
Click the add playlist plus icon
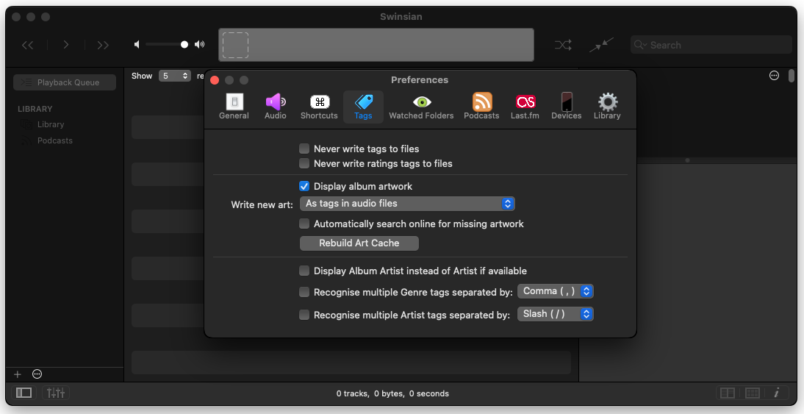coord(18,374)
